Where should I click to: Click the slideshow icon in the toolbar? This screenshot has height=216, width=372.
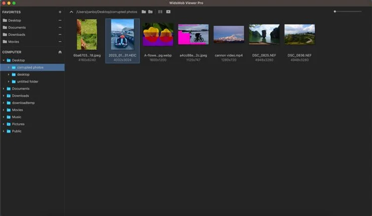(168, 11)
